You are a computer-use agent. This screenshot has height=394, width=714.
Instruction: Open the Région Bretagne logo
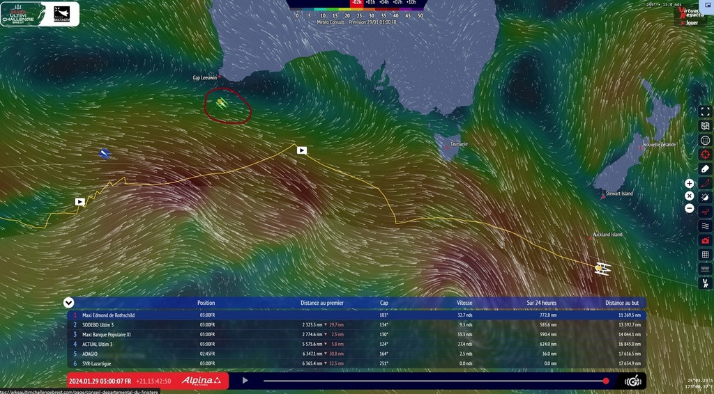(x=61, y=14)
